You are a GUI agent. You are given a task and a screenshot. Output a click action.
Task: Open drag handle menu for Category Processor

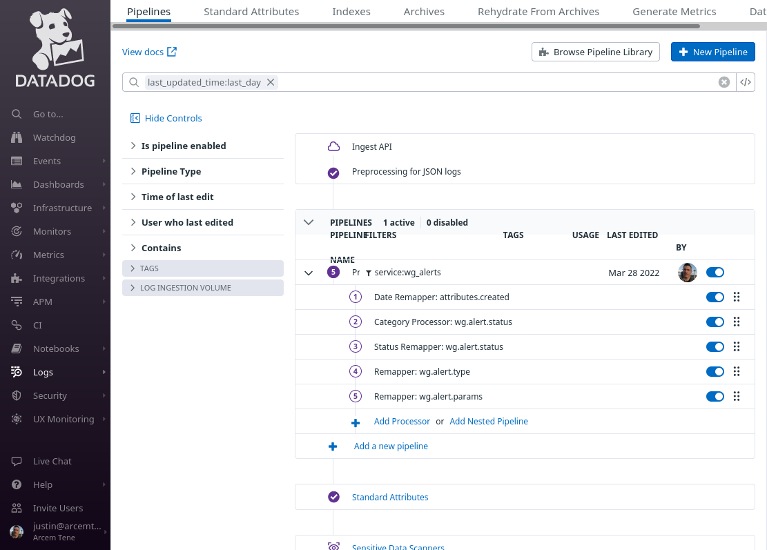[737, 322]
